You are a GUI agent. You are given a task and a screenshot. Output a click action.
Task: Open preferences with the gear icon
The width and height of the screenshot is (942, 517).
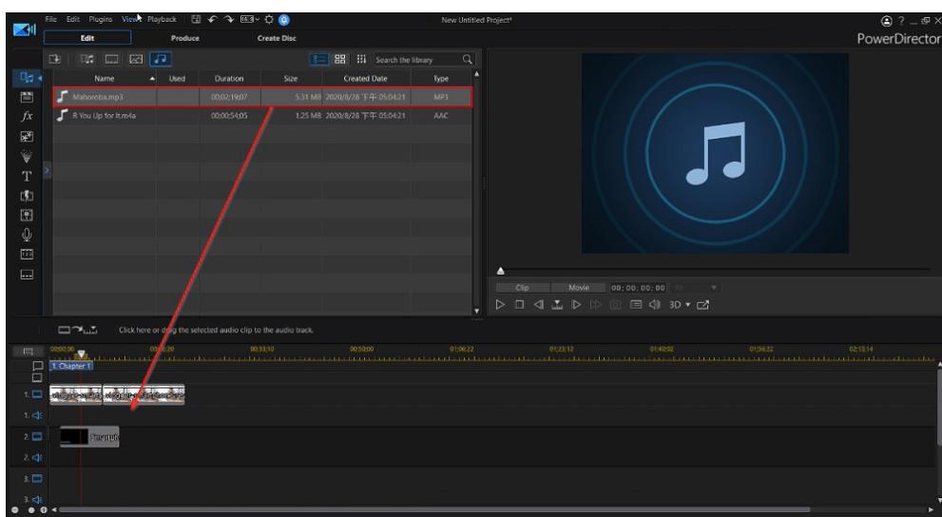pyautogui.click(x=269, y=19)
